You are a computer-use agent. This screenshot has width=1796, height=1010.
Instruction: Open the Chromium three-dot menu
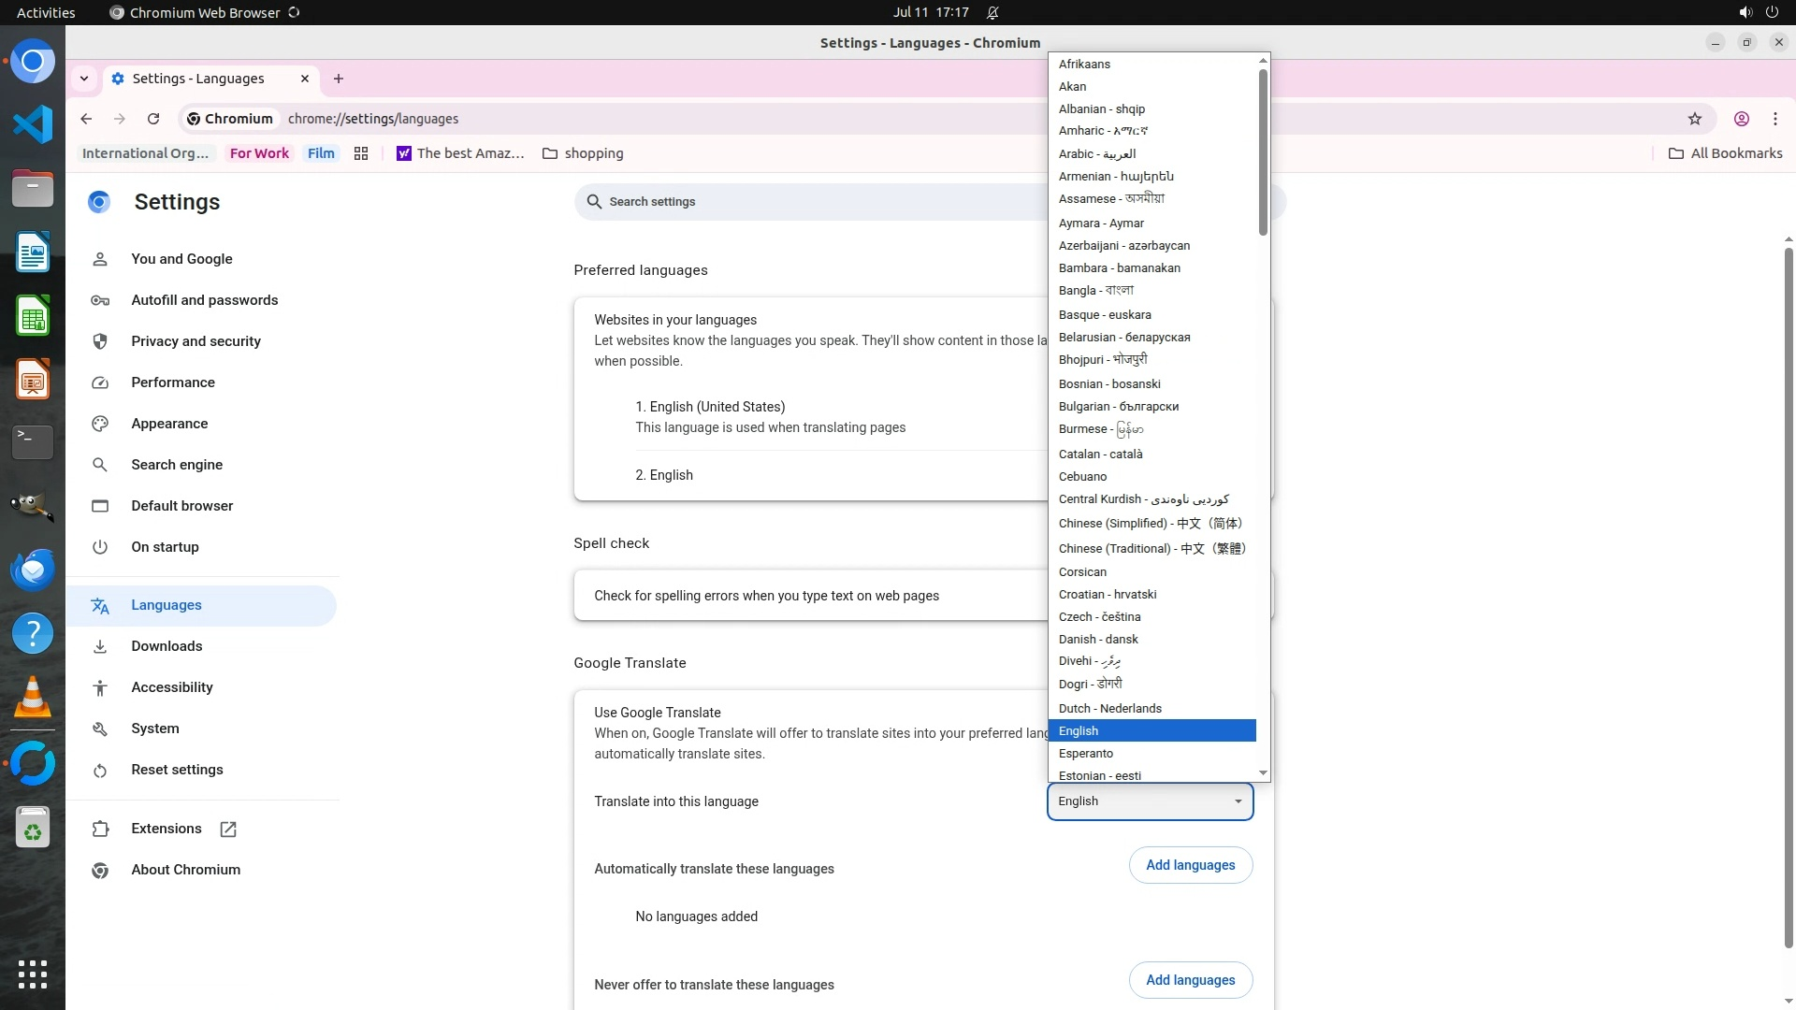(1774, 119)
